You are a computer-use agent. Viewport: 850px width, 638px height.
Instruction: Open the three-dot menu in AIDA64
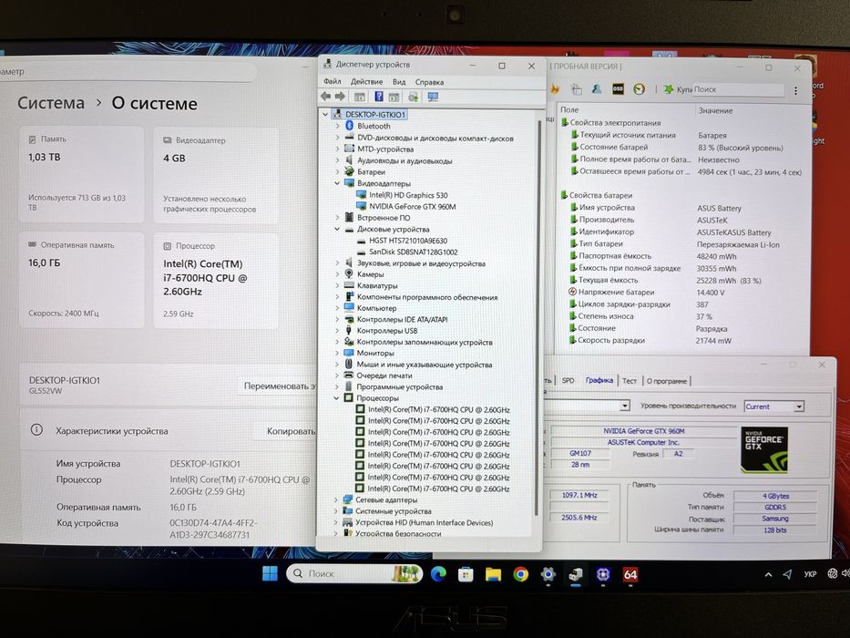(795, 90)
